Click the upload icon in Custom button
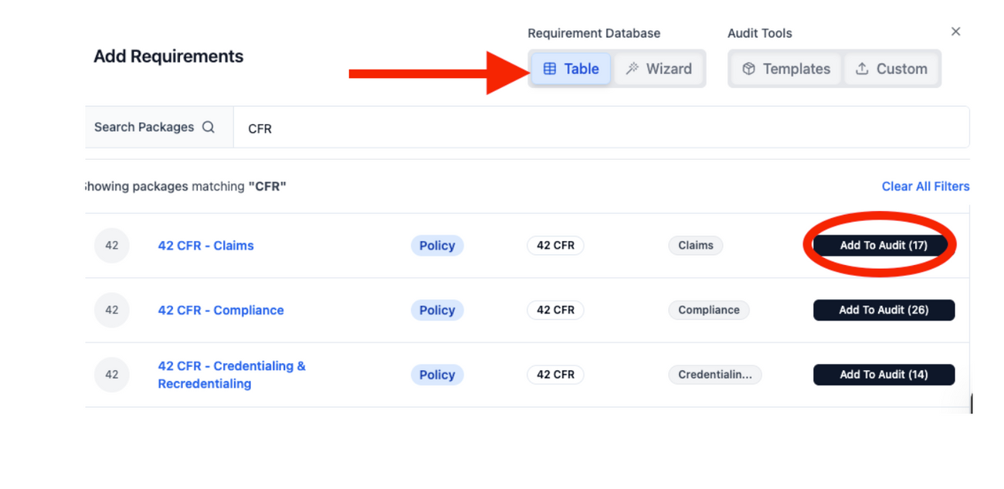The width and height of the screenshot is (1004, 489). [863, 69]
